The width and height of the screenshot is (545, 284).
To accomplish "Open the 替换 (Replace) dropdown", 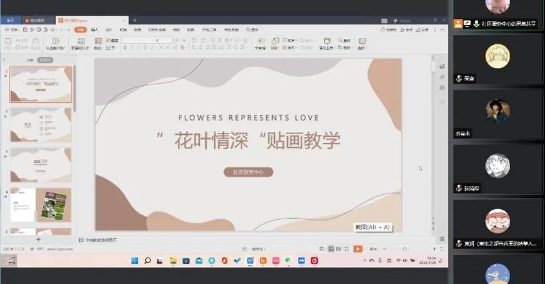I will pyautogui.click(x=344, y=48).
